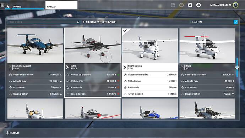Click ICON A5 cruise speed down-triangle indicator
This screenshot has height=138, width=245.
click(x=233, y=75)
